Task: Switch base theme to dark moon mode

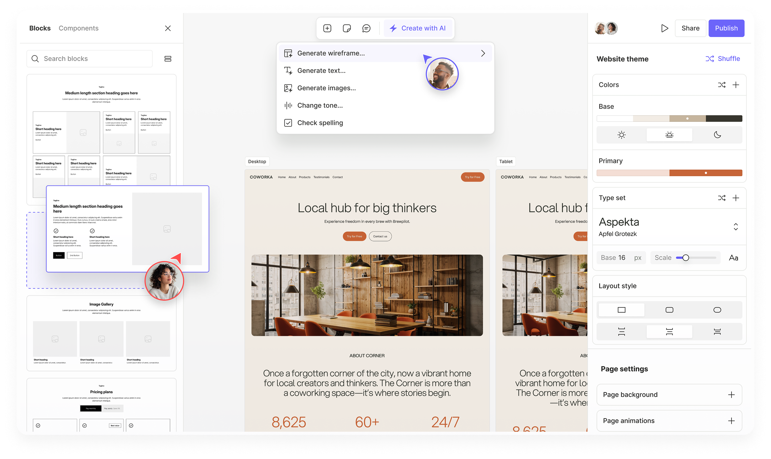Action: tap(717, 135)
